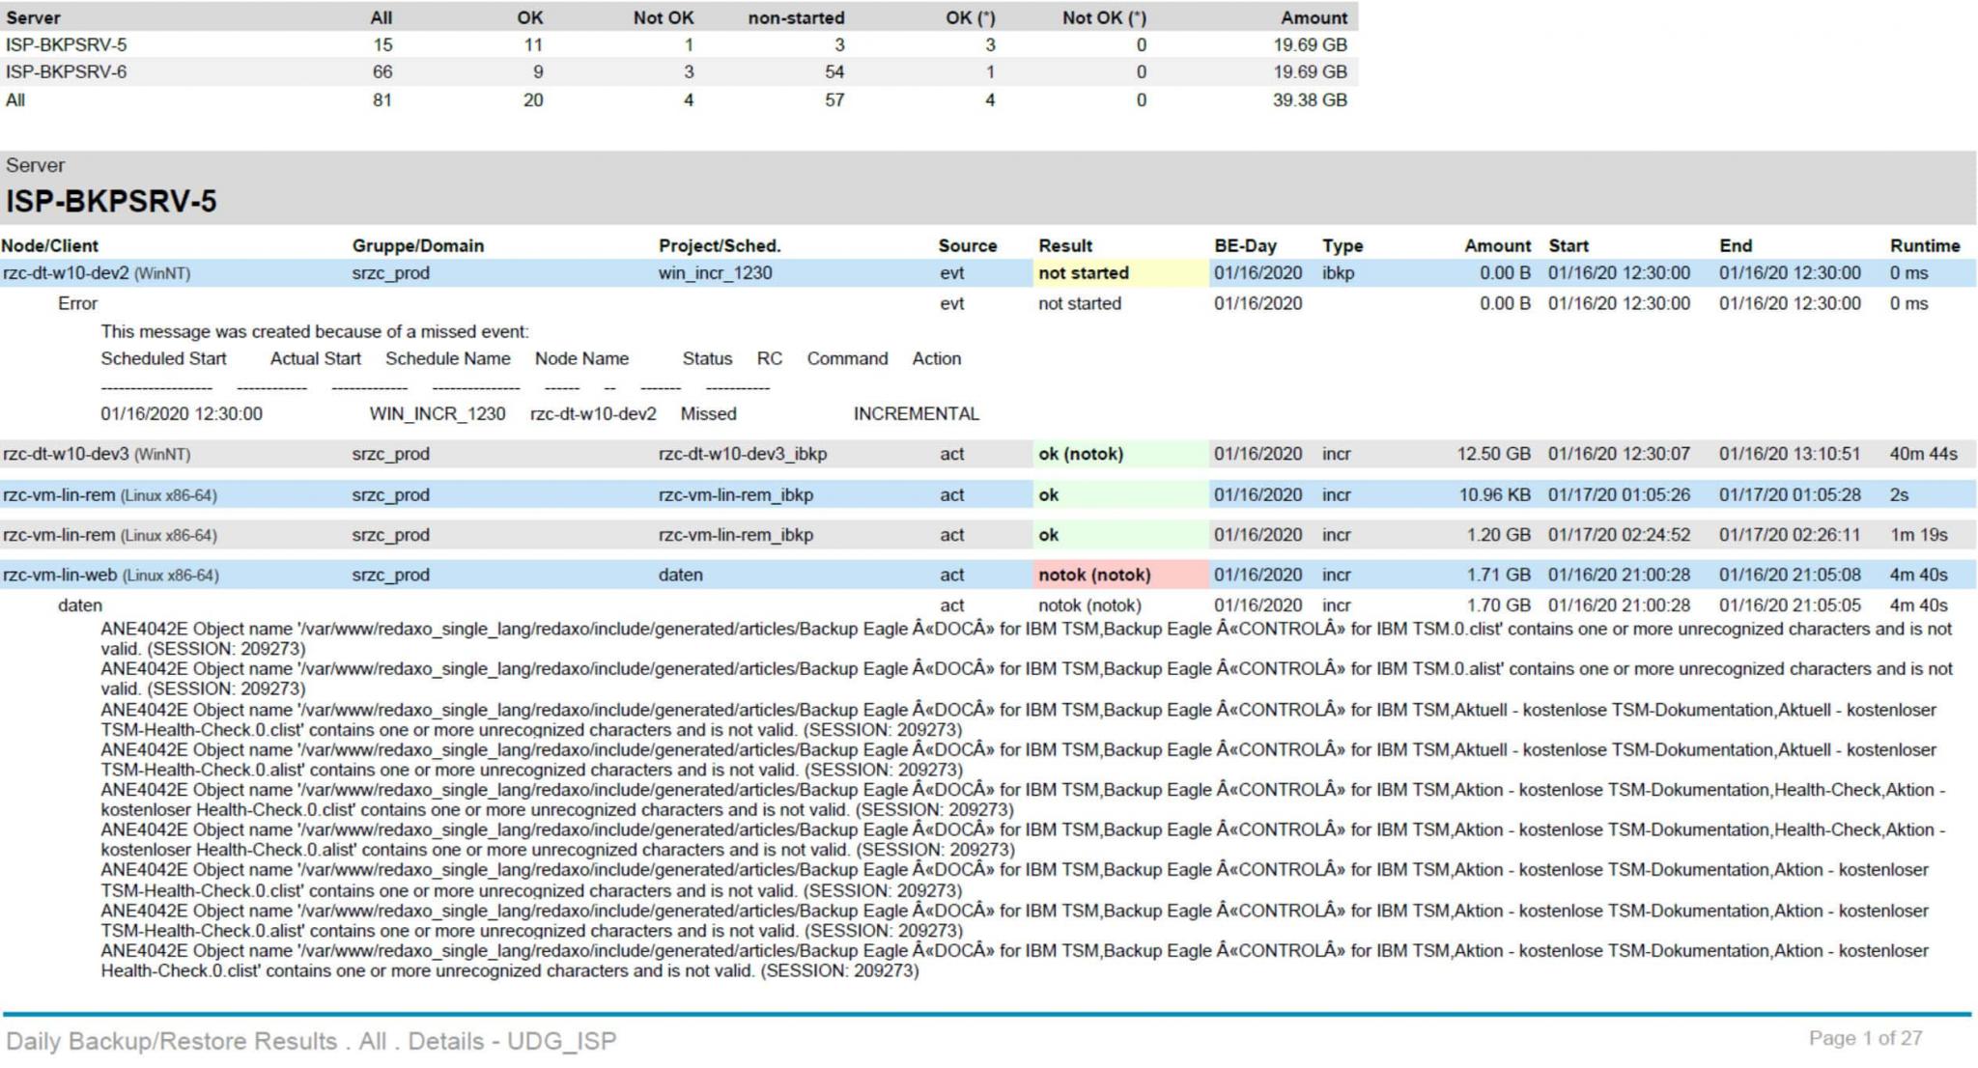Select the ISP-BKPSRV-5 server heading
The width and height of the screenshot is (1978, 1068).
[111, 204]
